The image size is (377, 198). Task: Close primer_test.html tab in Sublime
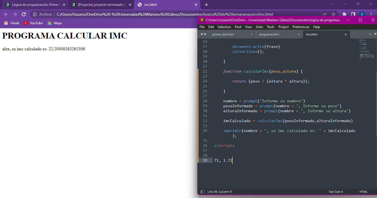click(x=252, y=34)
